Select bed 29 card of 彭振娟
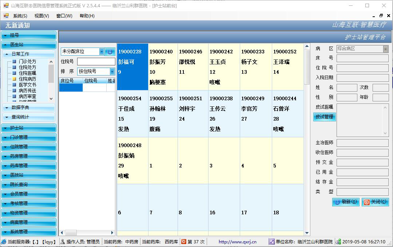Image resolution: width=393 pixels, height=247 pixels. click(132, 161)
